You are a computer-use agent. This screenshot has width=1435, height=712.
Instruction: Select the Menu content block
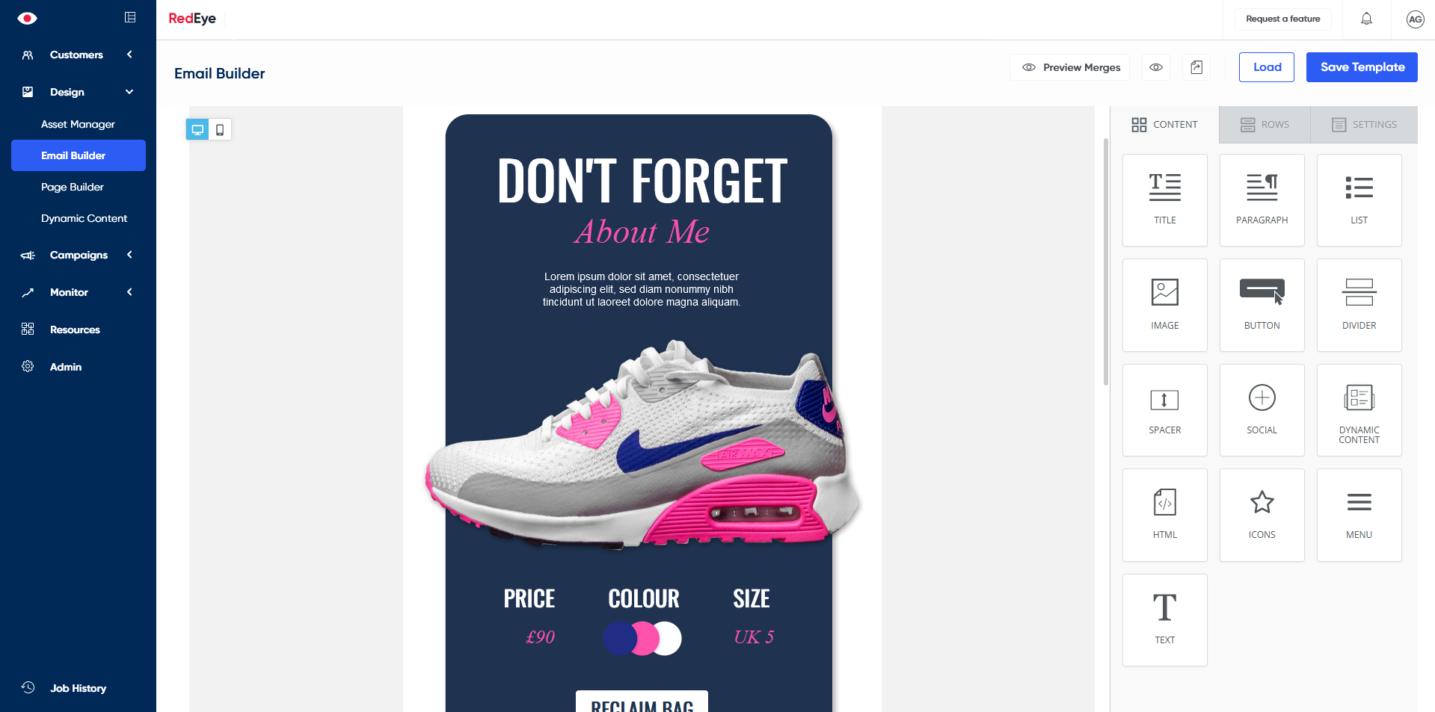[x=1359, y=515]
